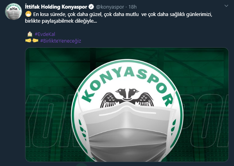Click the line birlikte paylaşabilmek dileğiyle

(61, 21)
